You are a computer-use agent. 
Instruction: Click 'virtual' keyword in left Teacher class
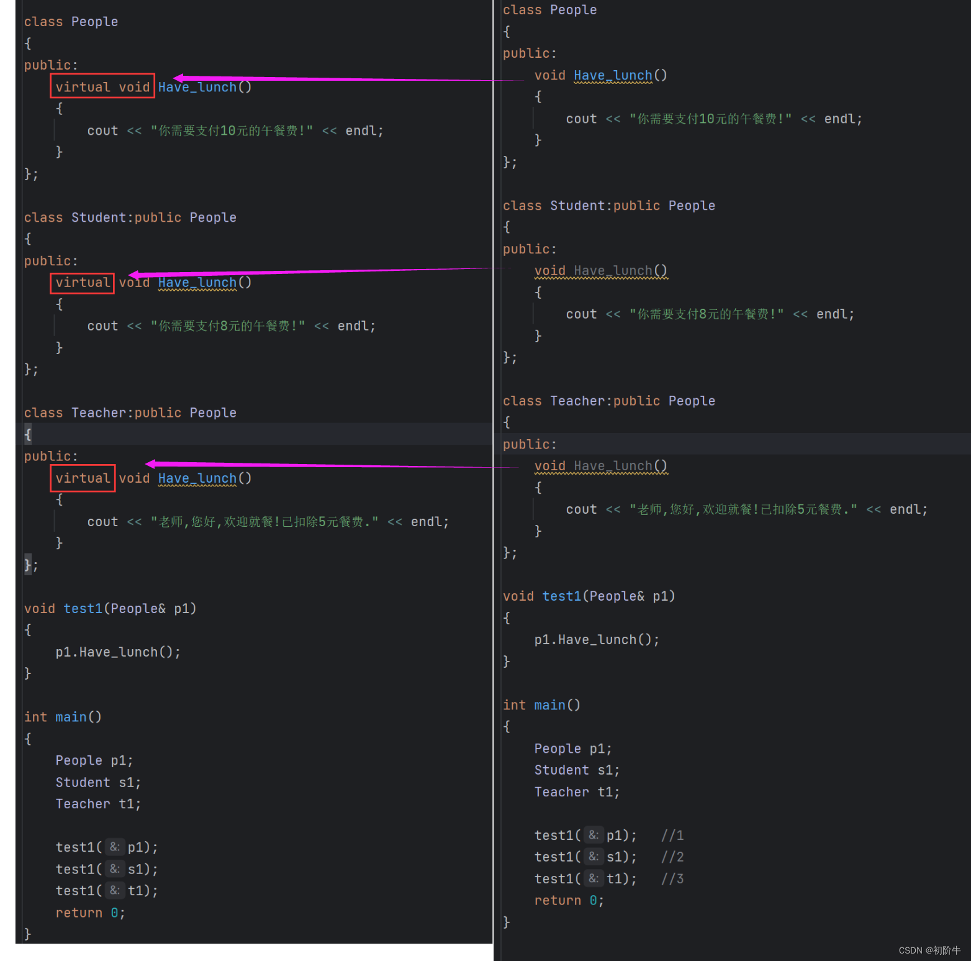(x=83, y=478)
